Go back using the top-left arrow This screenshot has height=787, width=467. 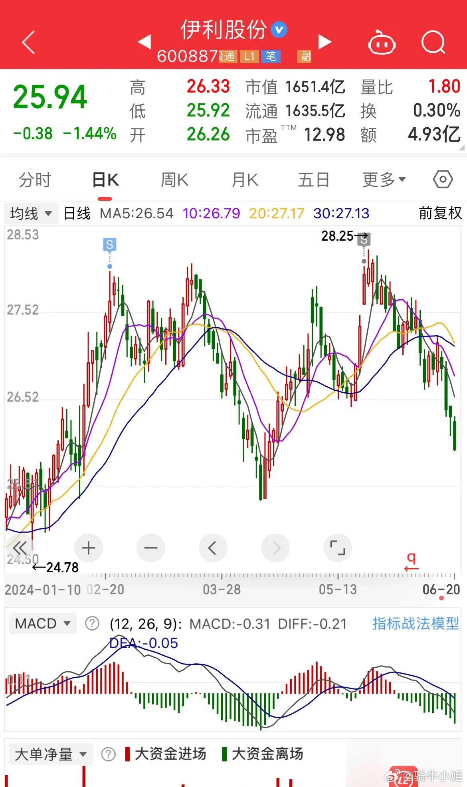pyautogui.click(x=29, y=42)
